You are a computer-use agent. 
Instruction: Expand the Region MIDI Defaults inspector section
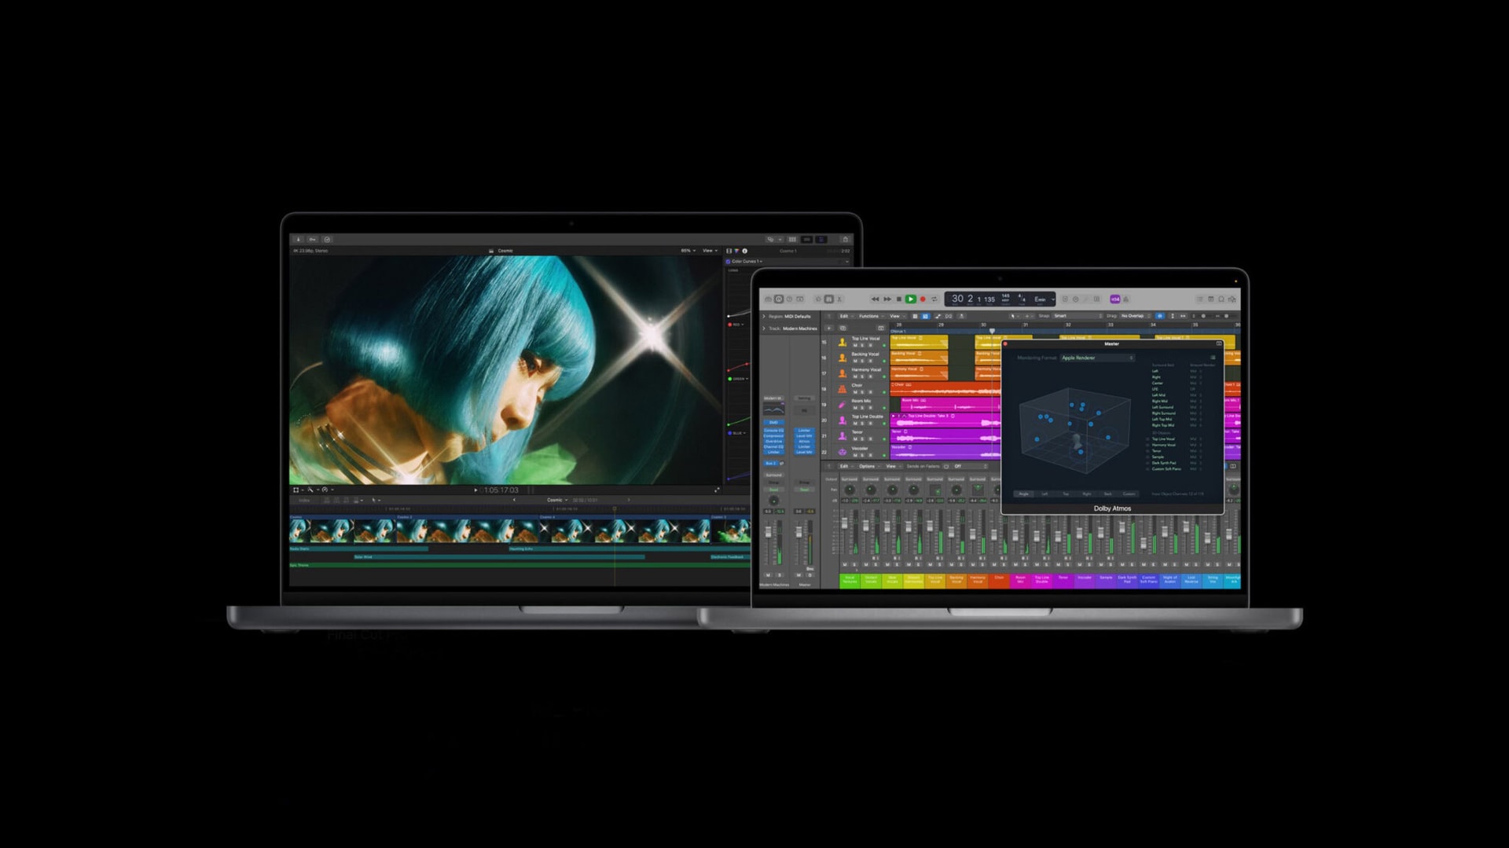tap(763, 317)
